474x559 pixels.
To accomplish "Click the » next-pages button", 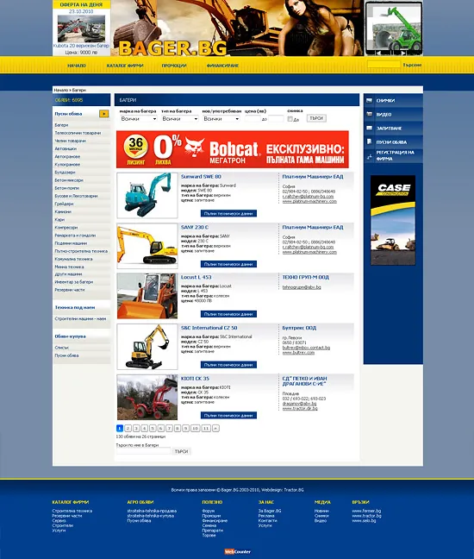I will (x=215, y=429).
